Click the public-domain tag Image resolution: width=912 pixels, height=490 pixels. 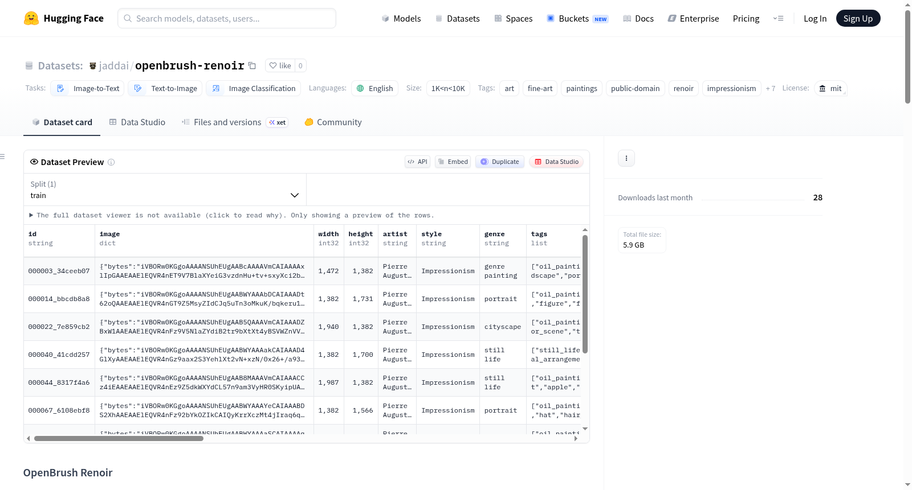(x=635, y=88)
